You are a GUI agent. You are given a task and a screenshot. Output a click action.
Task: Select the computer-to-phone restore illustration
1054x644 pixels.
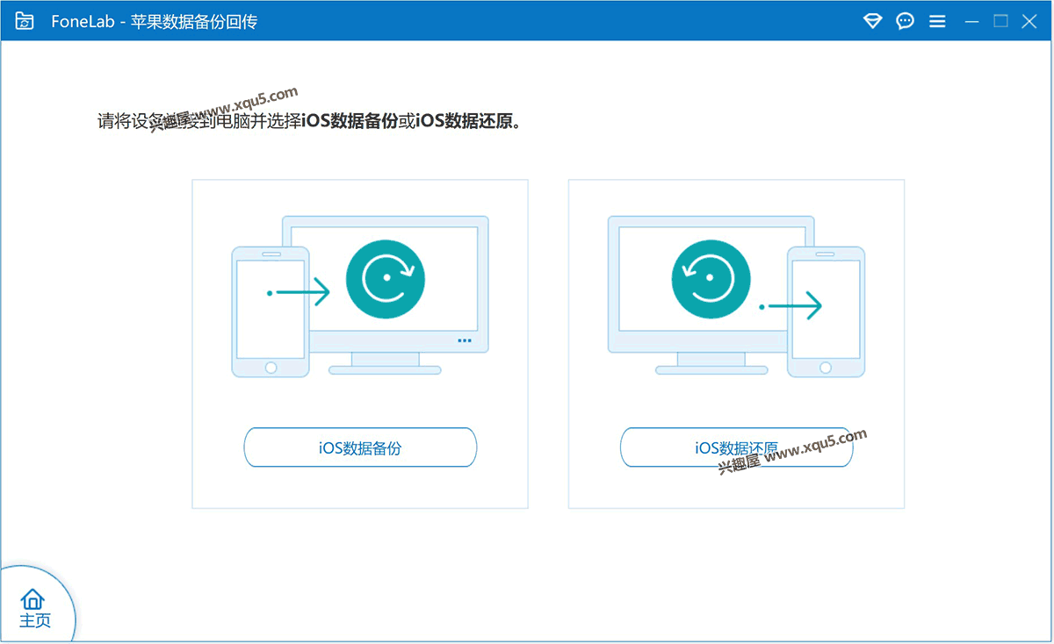[736, 297]
